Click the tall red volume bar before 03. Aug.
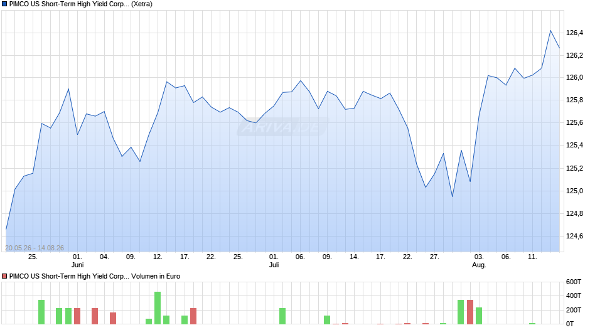The height and width of the screenshot is (330, 590). coord(470,312)
